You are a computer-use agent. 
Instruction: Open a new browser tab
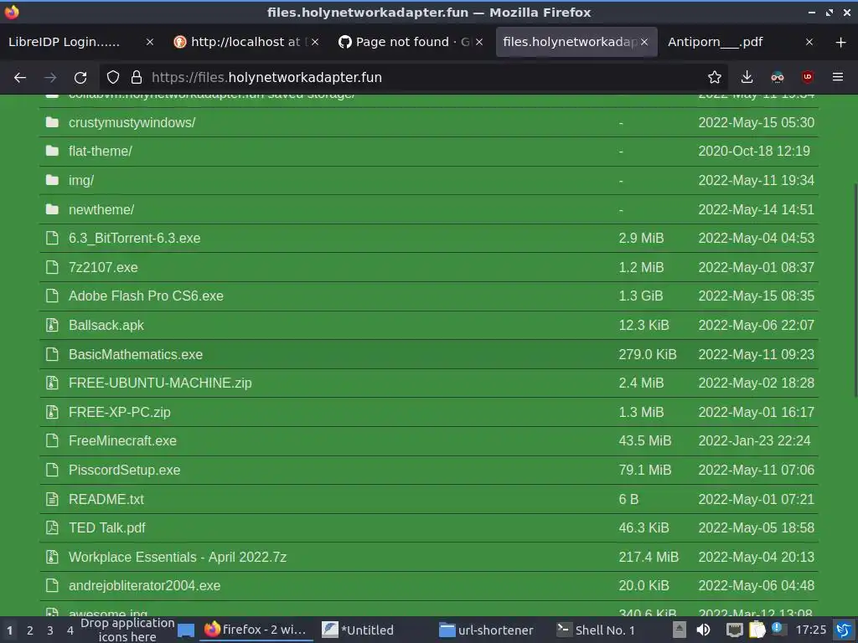pos(840,42)
